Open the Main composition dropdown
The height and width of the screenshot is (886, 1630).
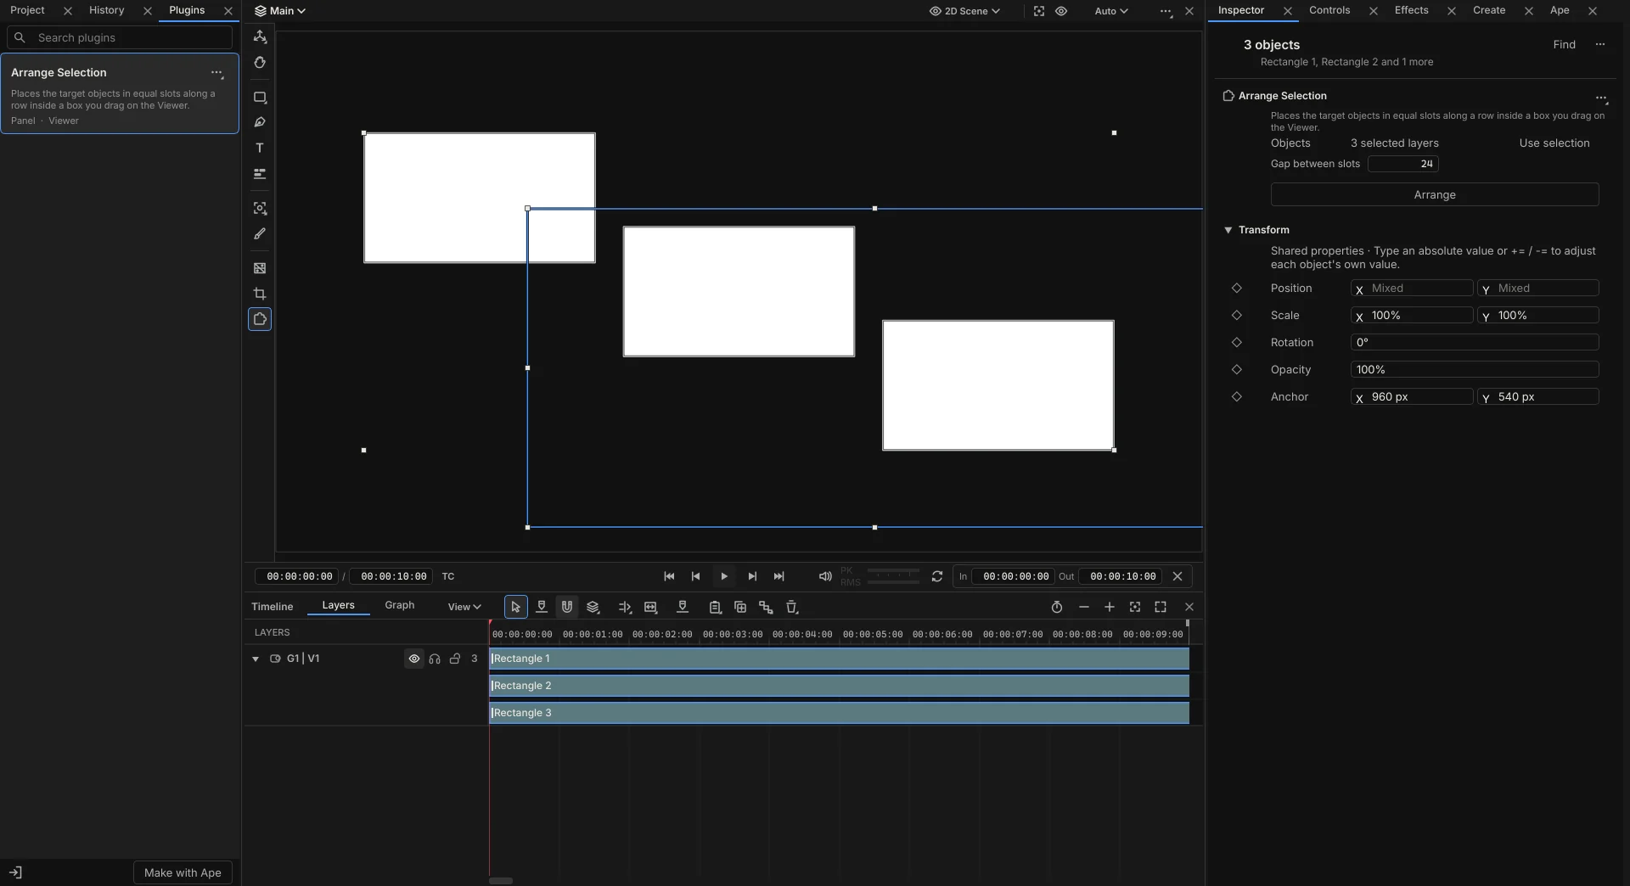tap(281, 11)
